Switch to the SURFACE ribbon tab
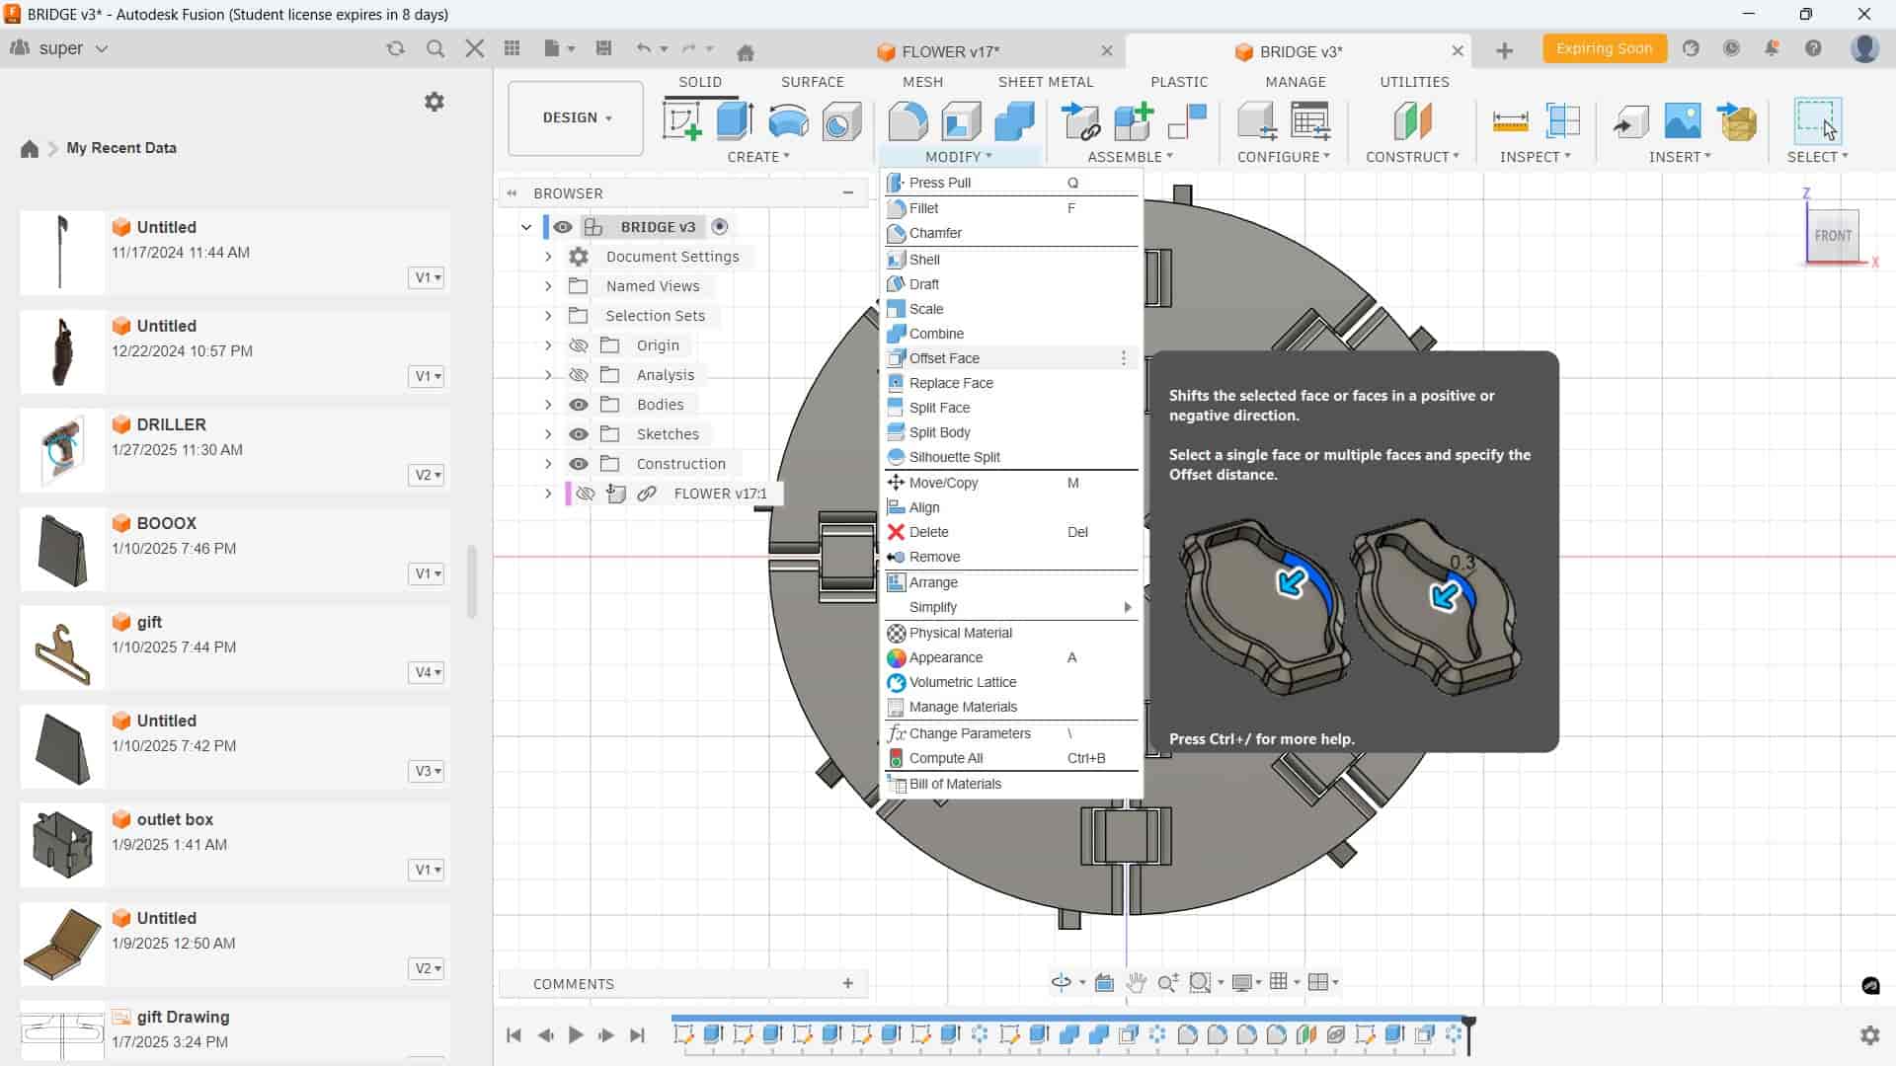 coord(812,82)
